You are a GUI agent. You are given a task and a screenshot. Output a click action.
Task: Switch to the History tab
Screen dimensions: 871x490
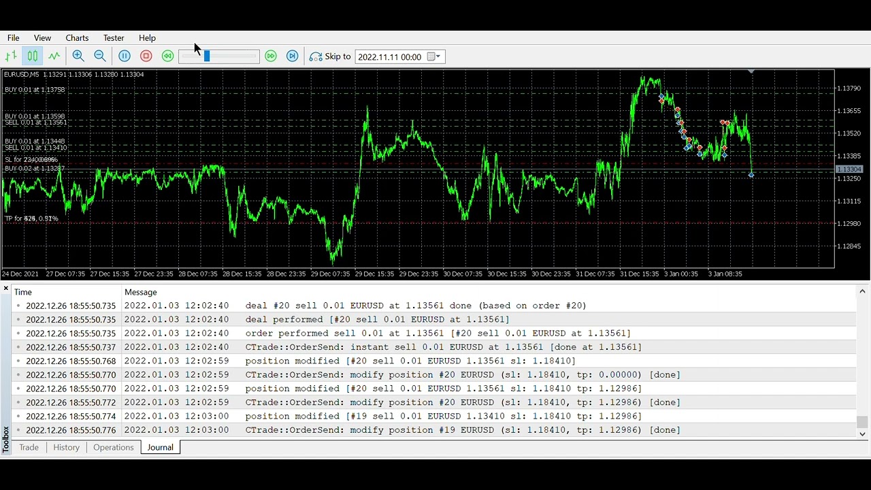point(66,447)
